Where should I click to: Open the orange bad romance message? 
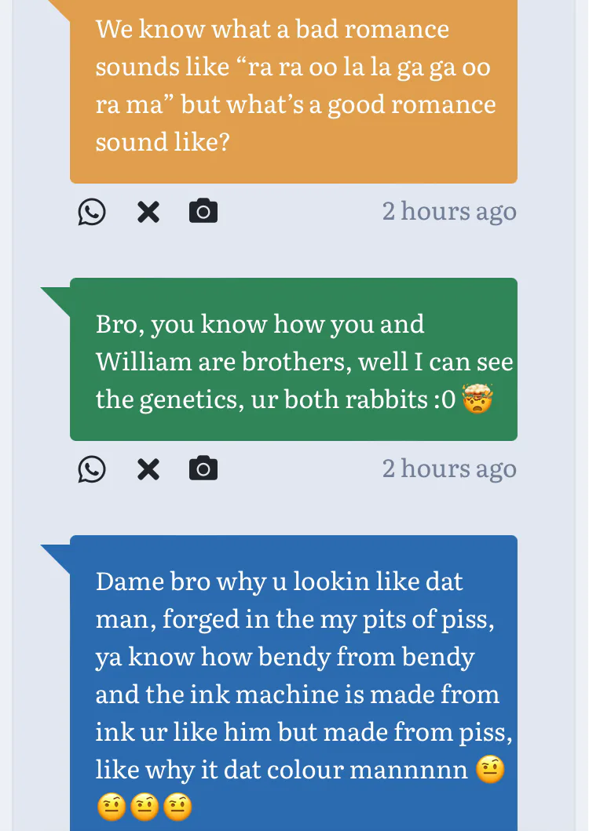[293, 86]
